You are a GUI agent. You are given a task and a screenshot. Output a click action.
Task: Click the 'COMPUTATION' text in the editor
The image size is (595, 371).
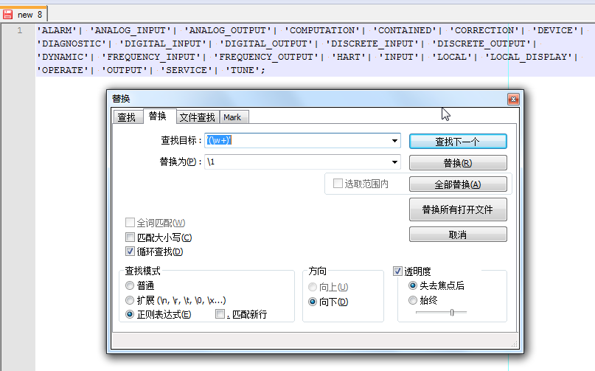(x=322, y=30)
